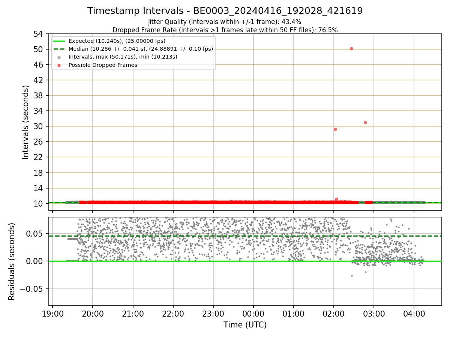This screenshot has width=450, height=338.
Task: Click the "14" y-axis tick label
Action: [x=39, y=188]
